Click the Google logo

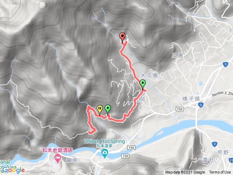(13, 170)
